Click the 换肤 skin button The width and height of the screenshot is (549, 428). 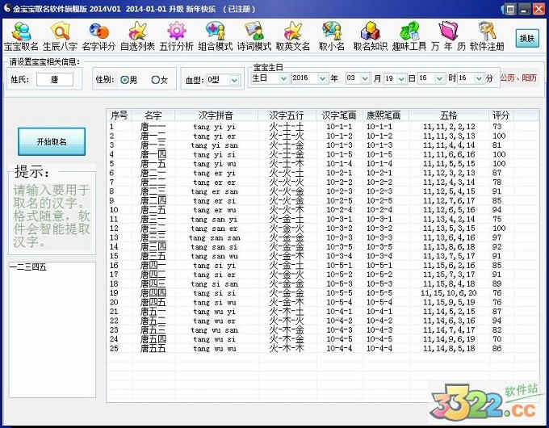(x=527, y=39)
